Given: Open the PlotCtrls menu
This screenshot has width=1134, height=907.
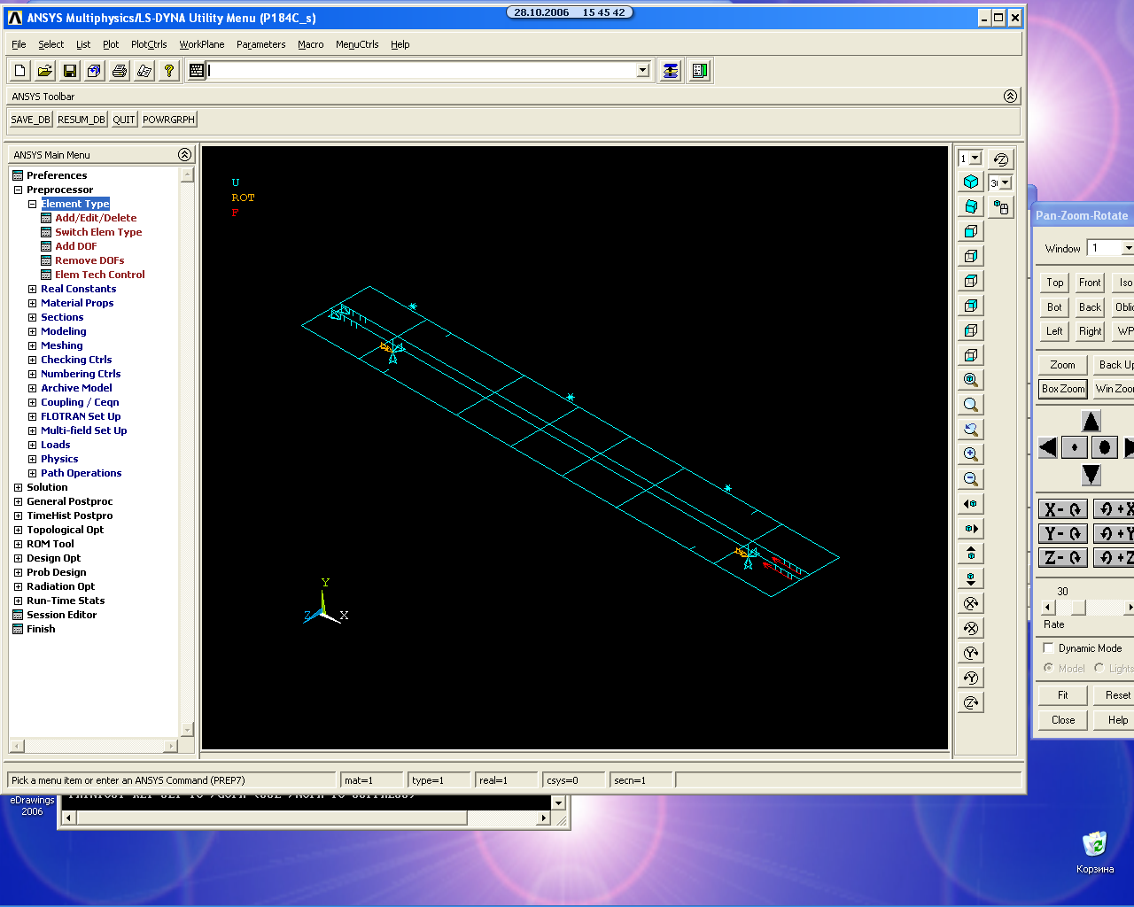Looking at the screenshot, I should 149,44.
